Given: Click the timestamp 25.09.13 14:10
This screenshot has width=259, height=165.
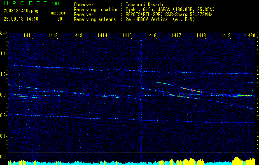Looking at the screenshot, I should point(21,19).
